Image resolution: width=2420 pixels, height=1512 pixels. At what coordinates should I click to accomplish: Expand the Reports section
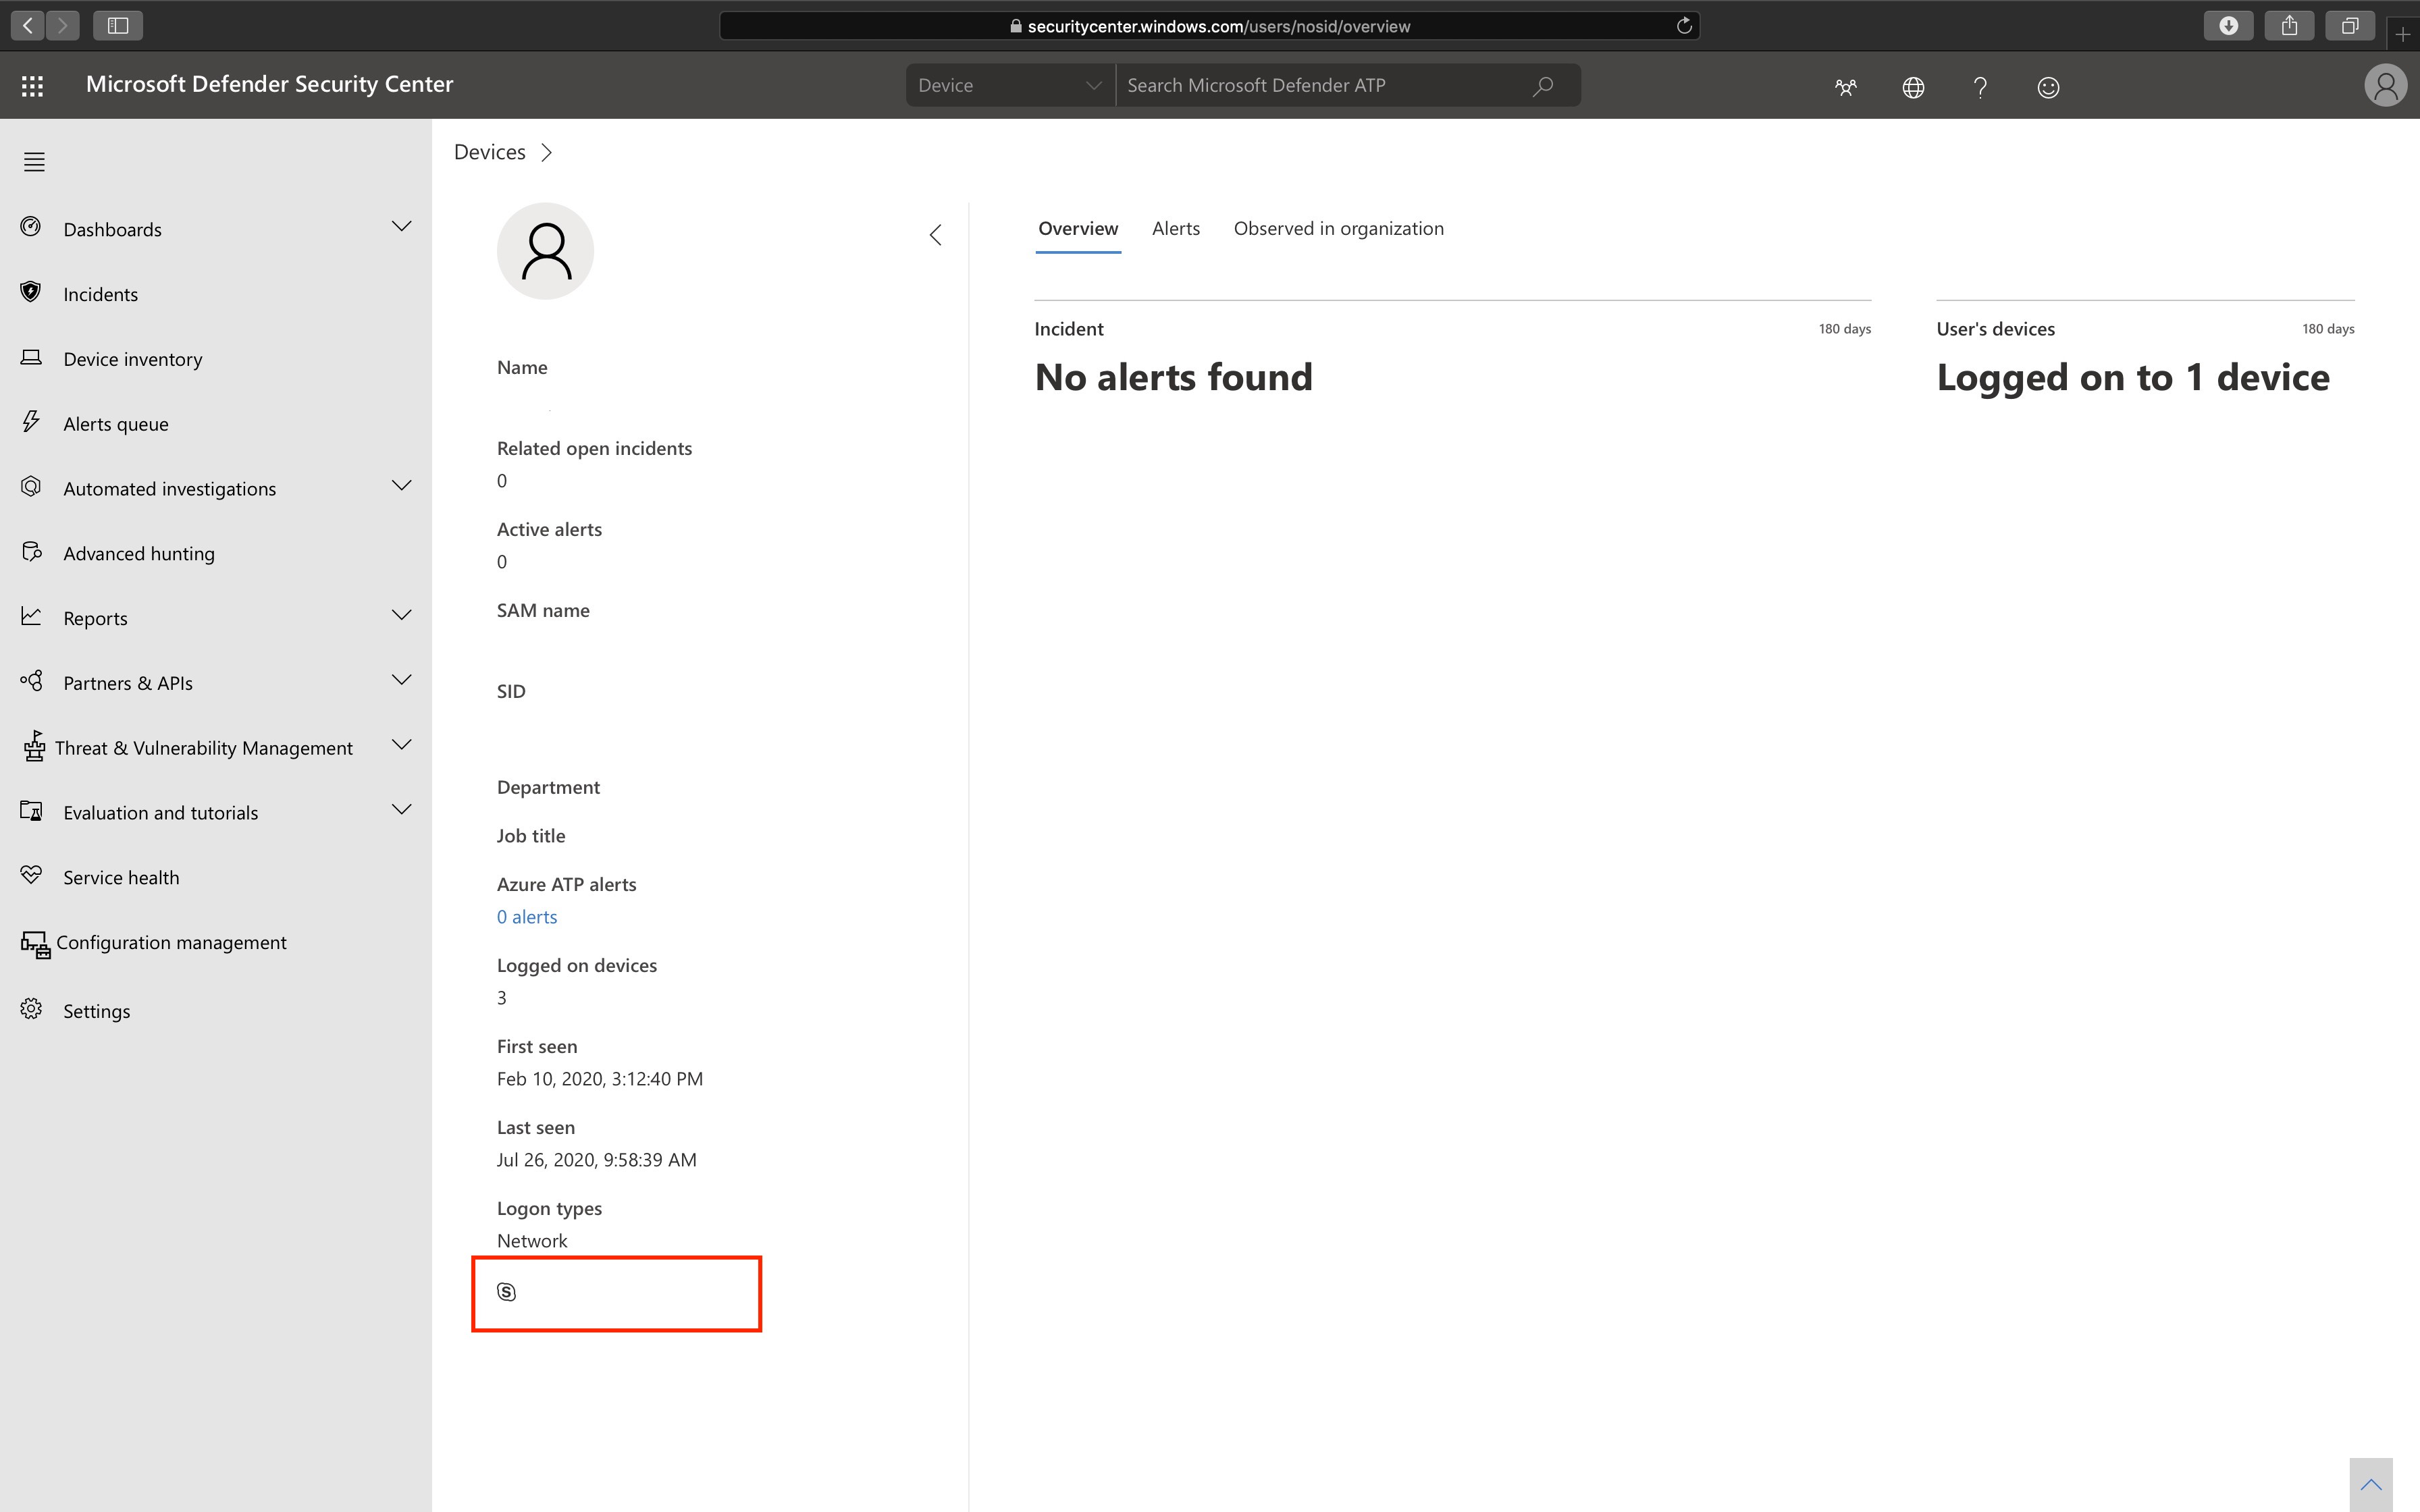[401, 616]
